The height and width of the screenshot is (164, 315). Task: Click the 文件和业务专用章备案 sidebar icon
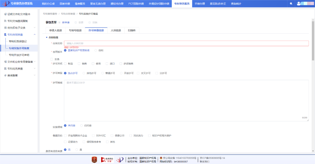coord(6,62)
